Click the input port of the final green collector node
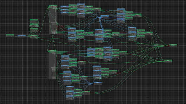 click(170, 46)
